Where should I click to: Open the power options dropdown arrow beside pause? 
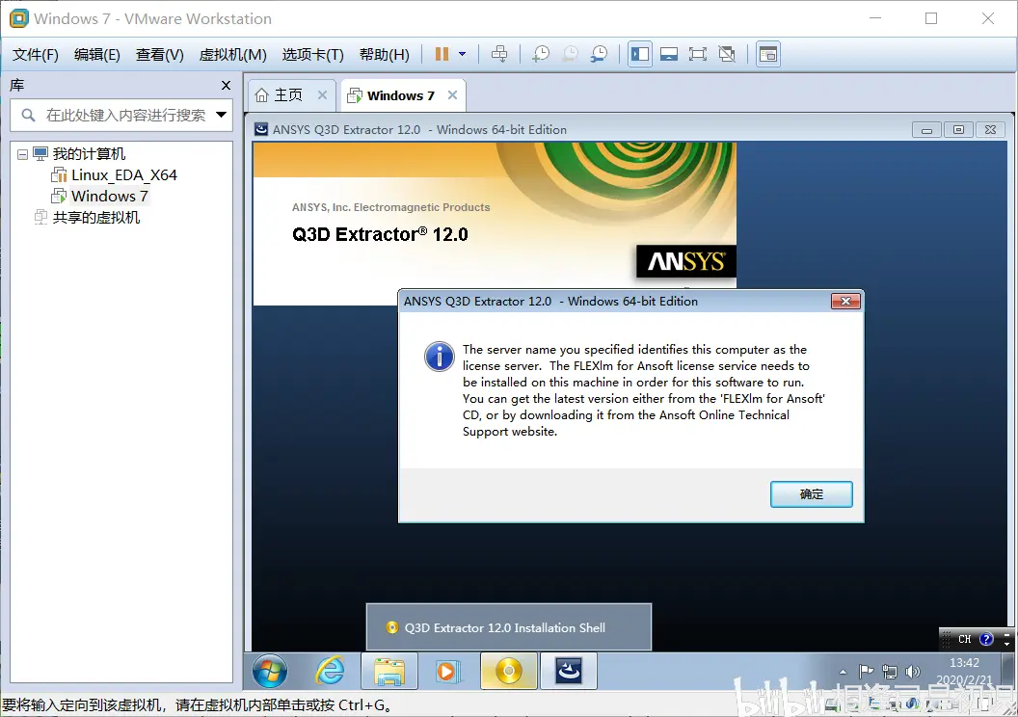[x=463, y=55]
